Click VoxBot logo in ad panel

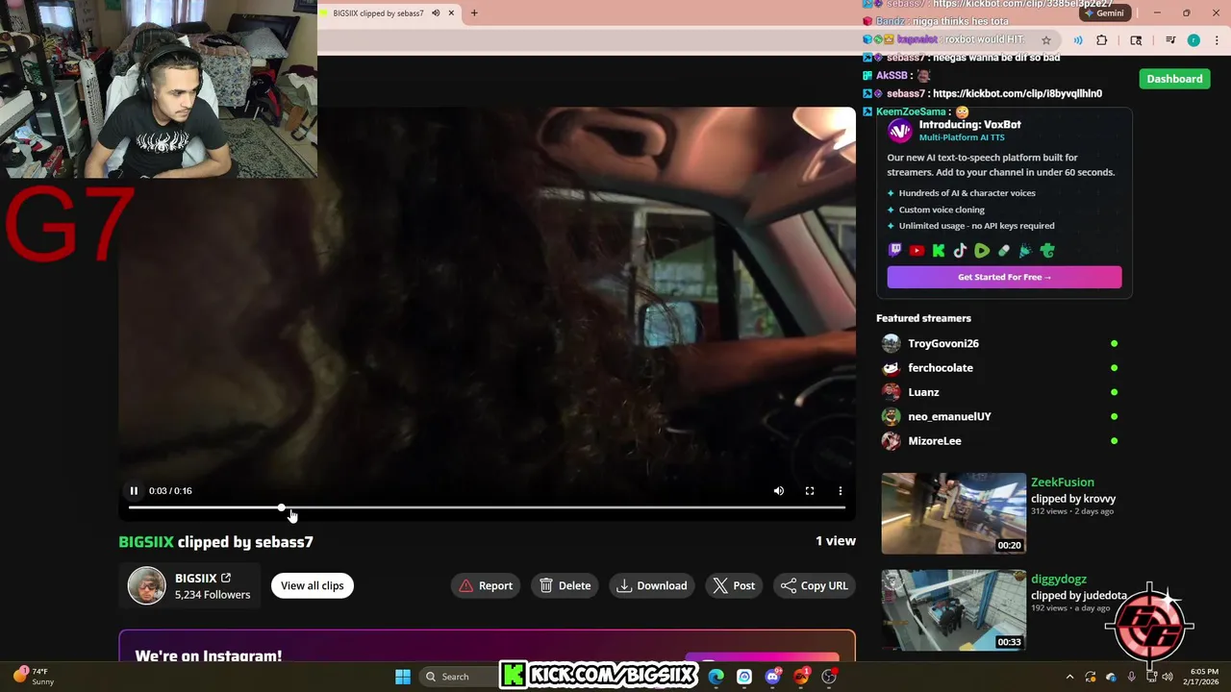(899, 130)
